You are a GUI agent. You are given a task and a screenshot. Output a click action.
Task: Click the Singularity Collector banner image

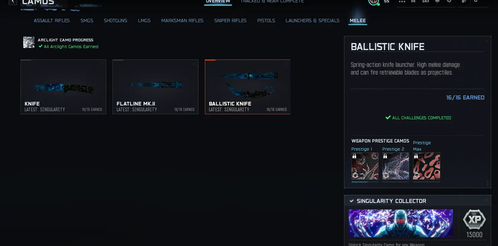click(401, 223)
